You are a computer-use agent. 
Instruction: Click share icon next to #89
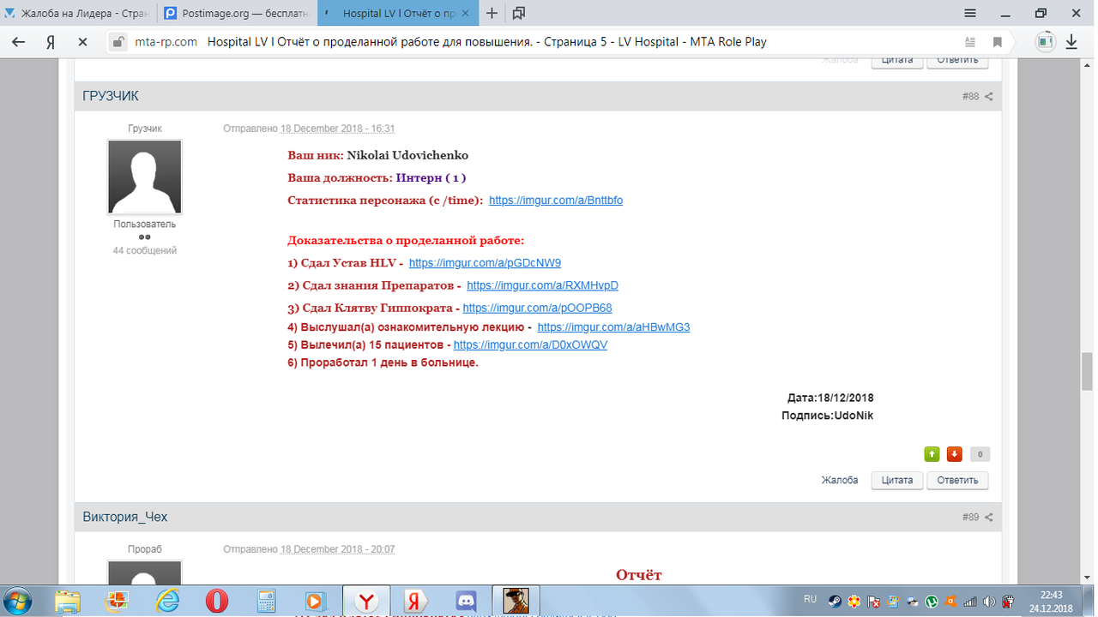point(988,518)
